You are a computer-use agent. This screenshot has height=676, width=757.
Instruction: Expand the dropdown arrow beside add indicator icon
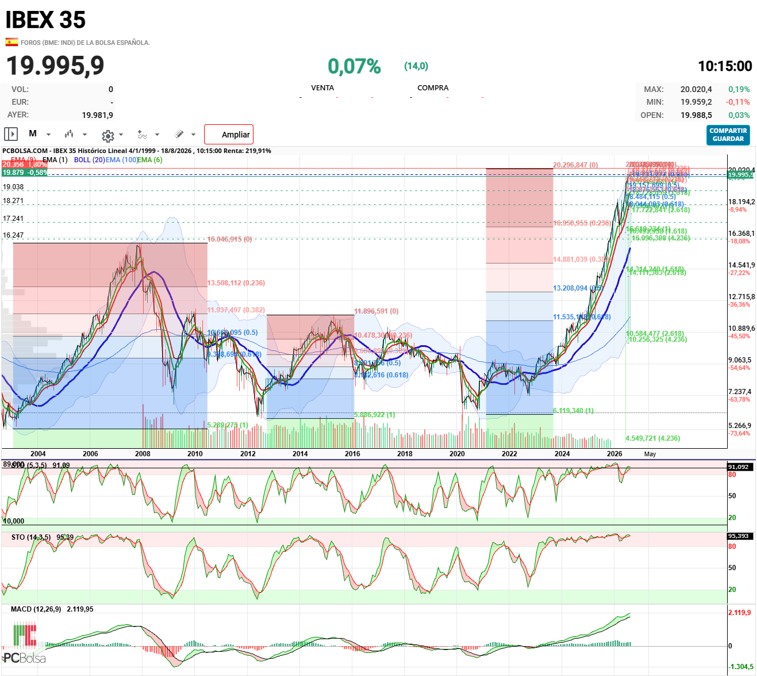[x=157, y=135]
